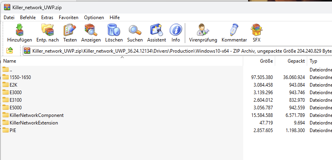This screenshot has height=160, width=332.
Task: Click the WinRAR icon in title bar
Action: tap(7, 8)
